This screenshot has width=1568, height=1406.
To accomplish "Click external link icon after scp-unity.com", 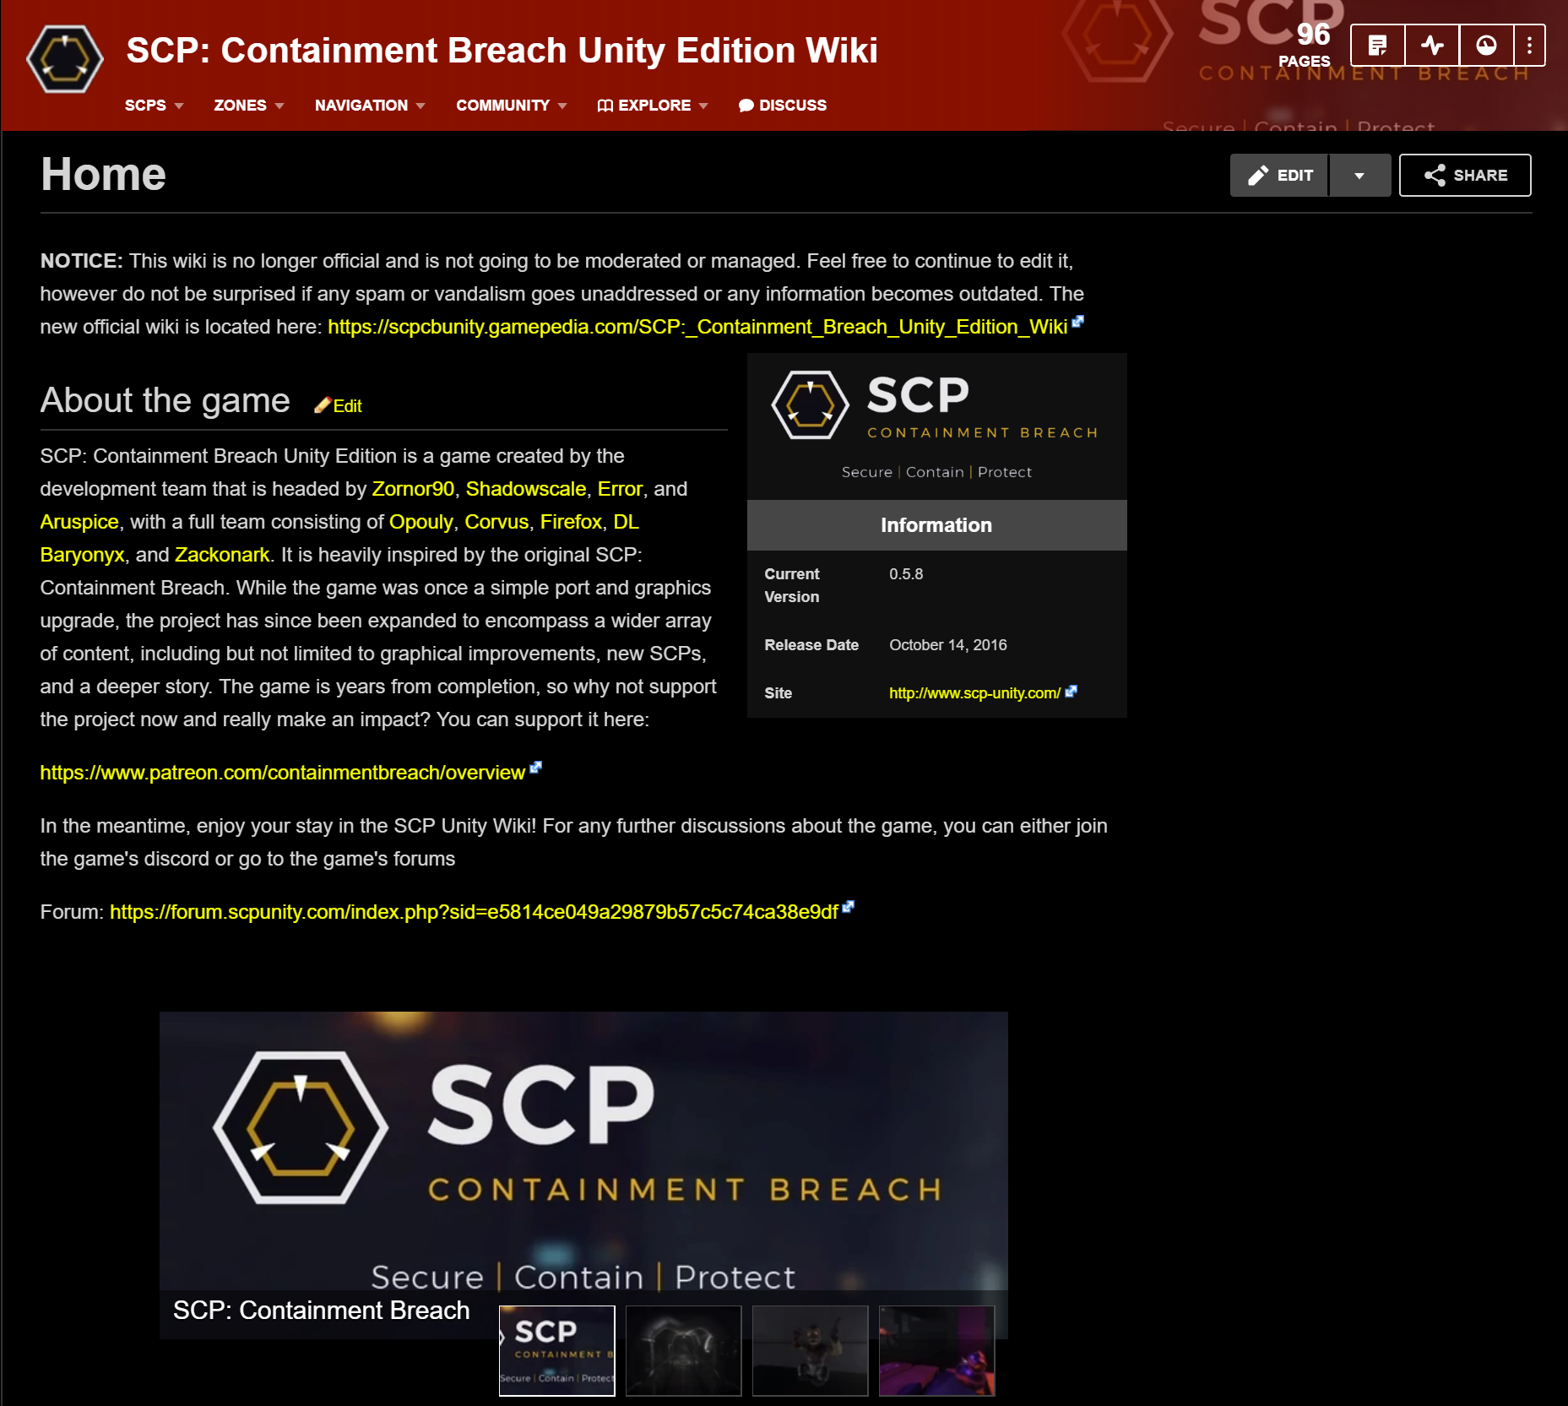I will point(1071,691).
